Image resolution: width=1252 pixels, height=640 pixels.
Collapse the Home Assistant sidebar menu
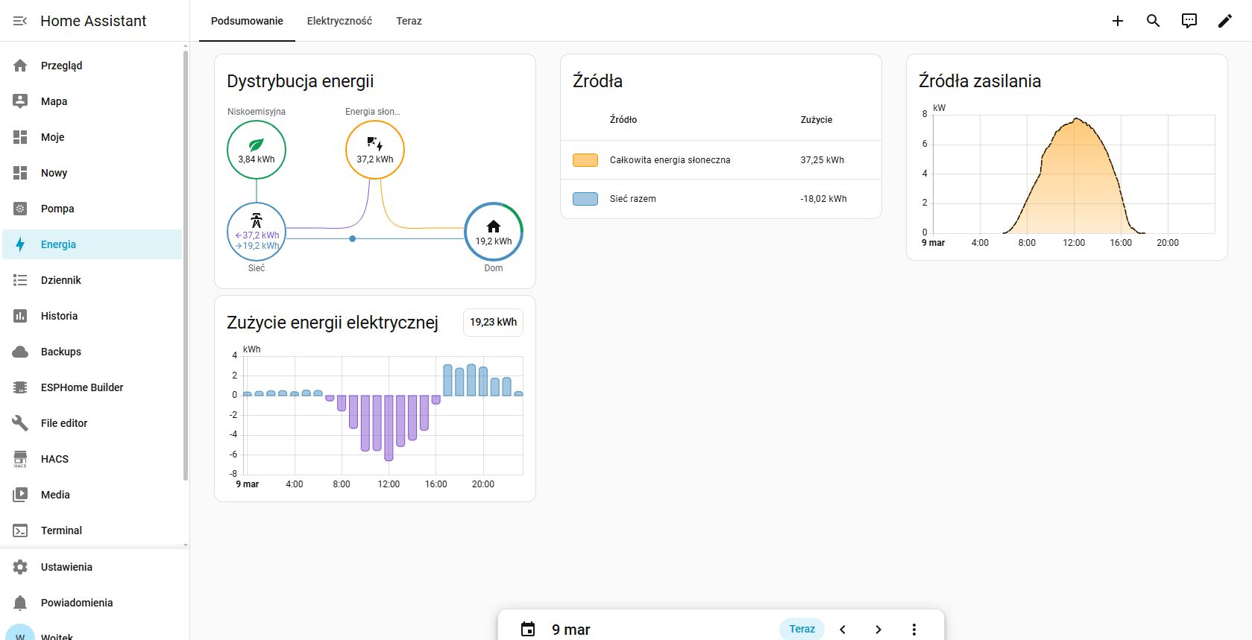coord(20,21)
